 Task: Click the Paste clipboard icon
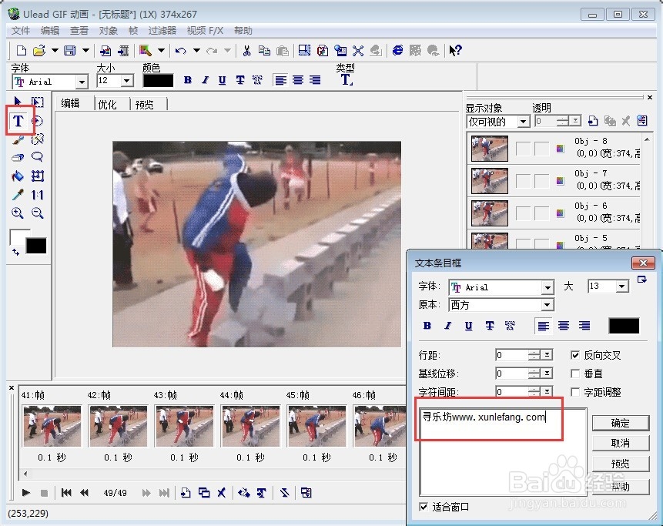click(x=282, y=51)
